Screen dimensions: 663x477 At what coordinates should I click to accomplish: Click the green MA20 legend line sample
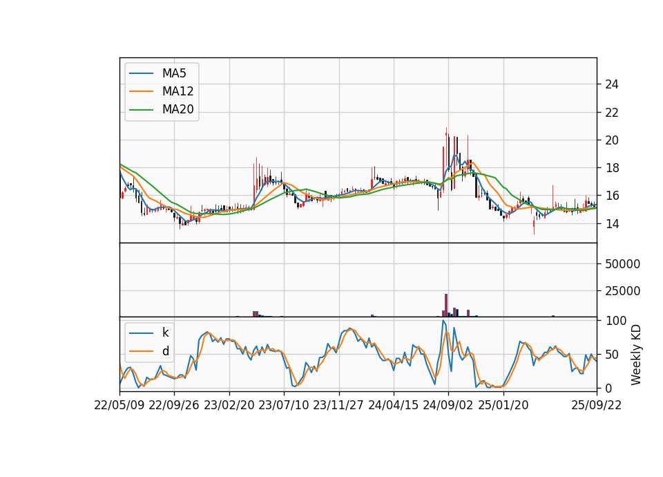click(x=142, y=110)
